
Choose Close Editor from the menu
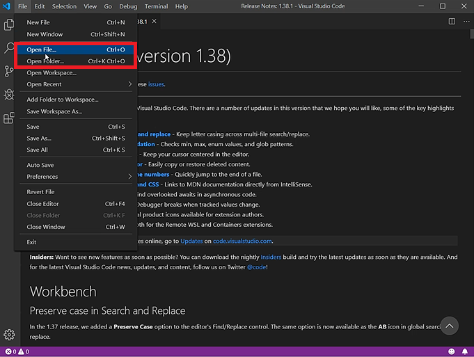click(76, 204)
